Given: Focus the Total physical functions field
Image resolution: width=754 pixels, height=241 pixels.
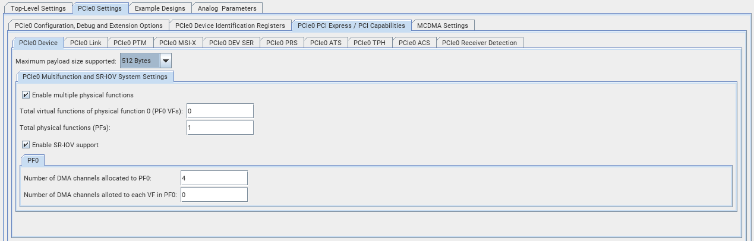Looking at the screenshot, I should 220,128.
